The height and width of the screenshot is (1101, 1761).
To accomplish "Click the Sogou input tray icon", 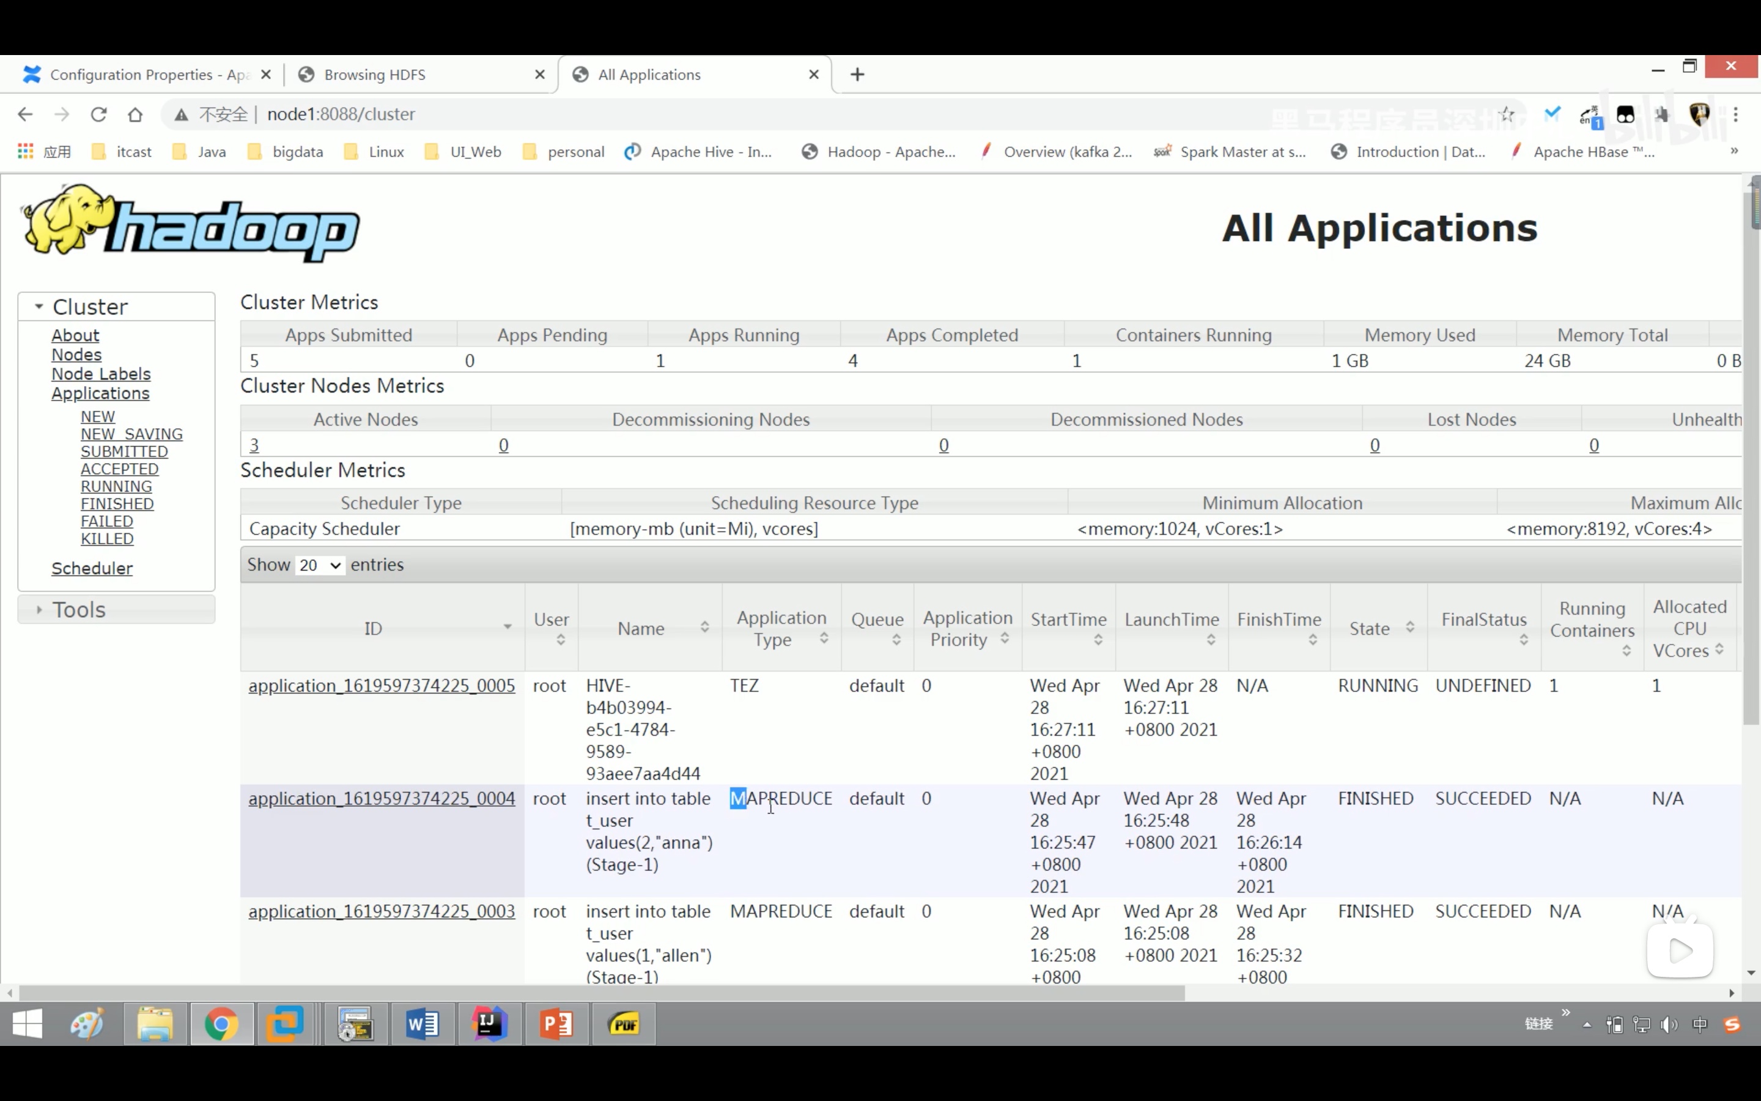I will (x=1732, y=1025).
